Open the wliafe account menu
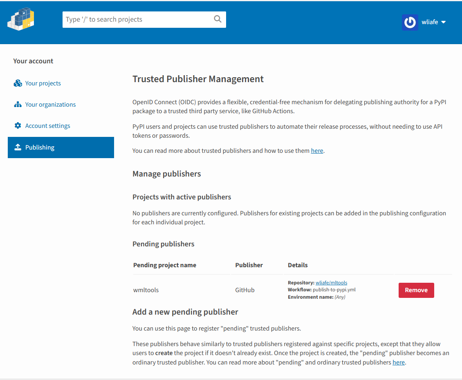 point(430,22)
